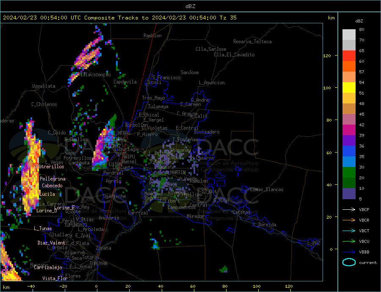Click the '100' tick on vertical km axis
The height and width of the screenshot is (292, 381).
(327, 88)
